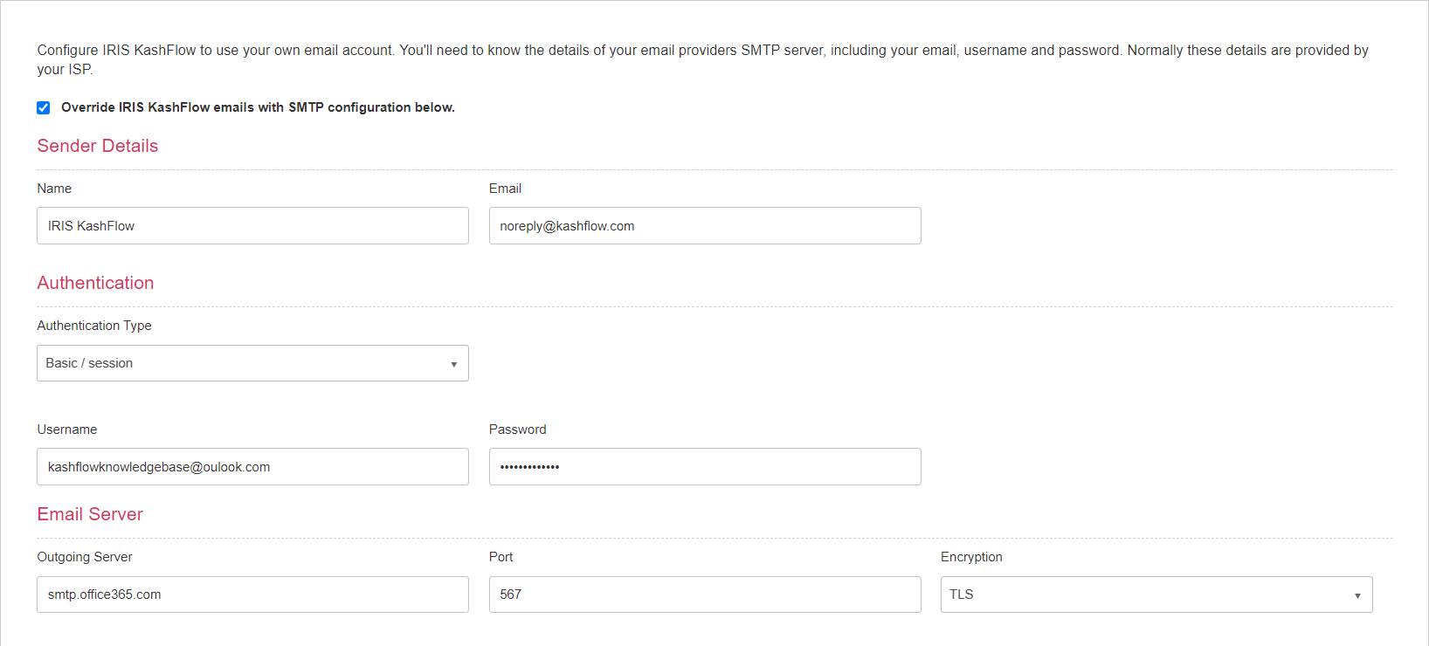Click the sender Name input field

pos(252,225)
